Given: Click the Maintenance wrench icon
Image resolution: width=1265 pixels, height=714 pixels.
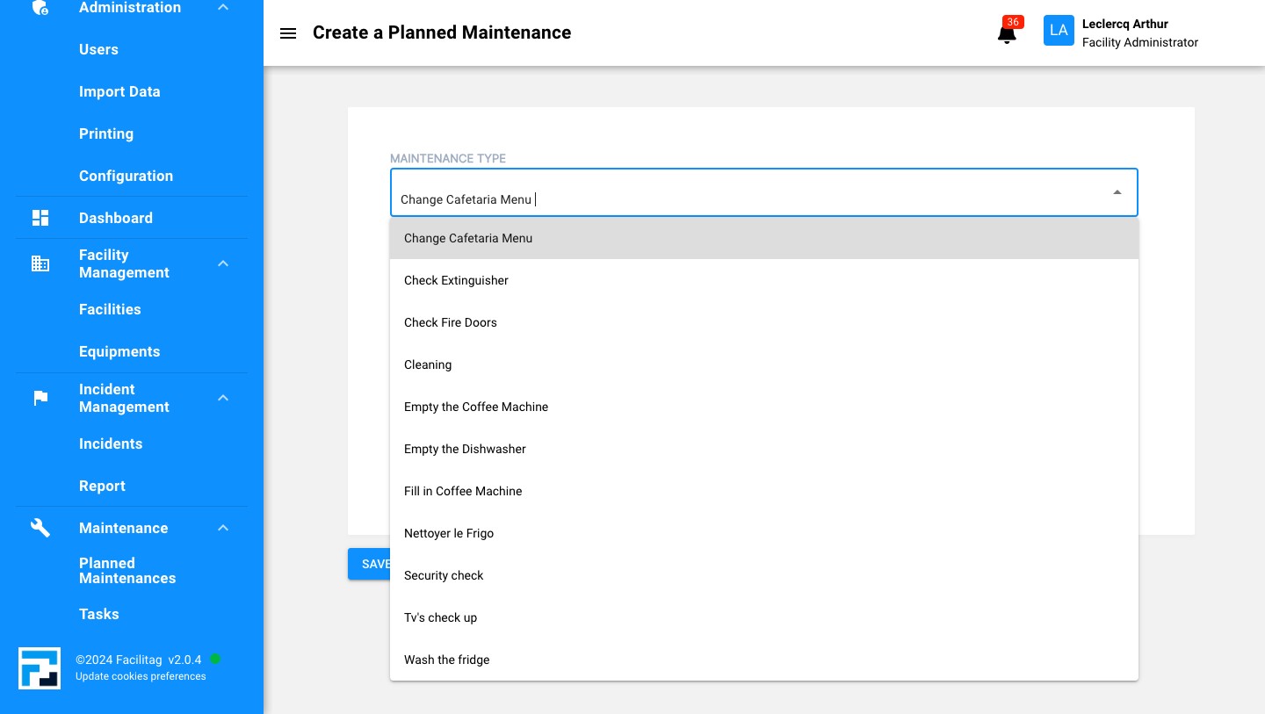Looking at the screenshot, I should (40, 528).
